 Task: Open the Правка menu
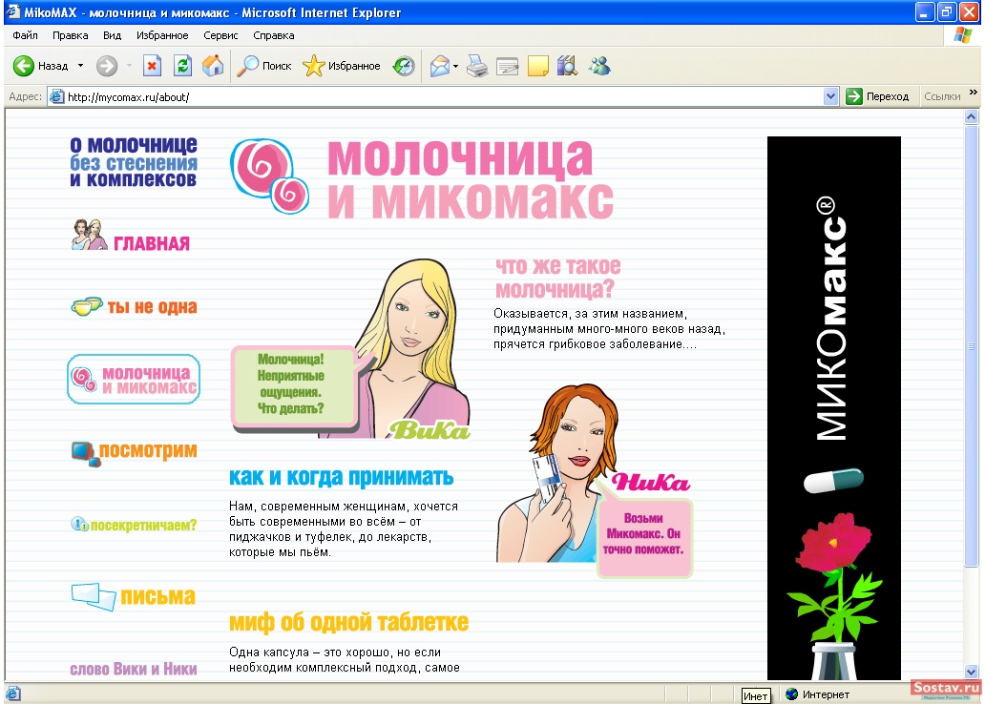pos(71,35)
